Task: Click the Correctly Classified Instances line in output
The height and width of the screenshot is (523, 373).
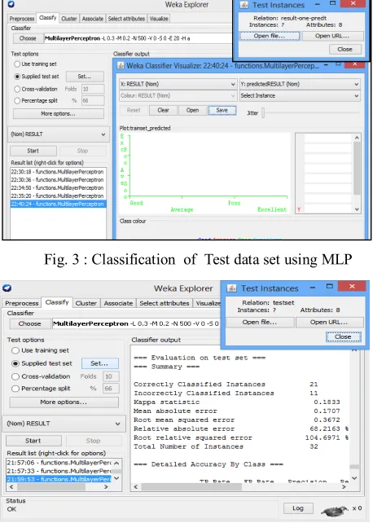Action: [226, 385]
